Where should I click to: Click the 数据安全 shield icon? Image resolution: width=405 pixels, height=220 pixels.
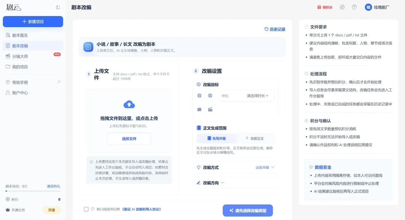click(311, 167)
